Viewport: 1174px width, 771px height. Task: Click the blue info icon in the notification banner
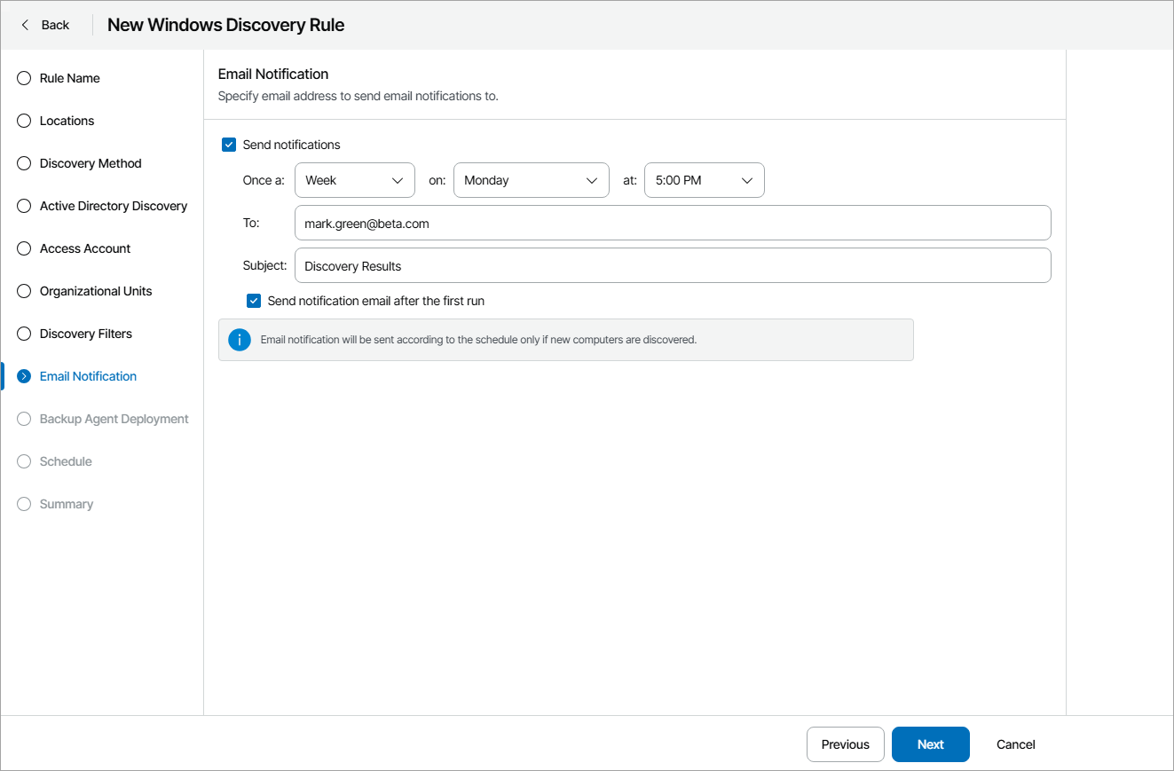[239, 339]
